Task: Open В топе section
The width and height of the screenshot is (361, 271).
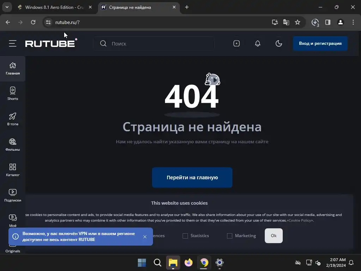Action: pos(13,119)
